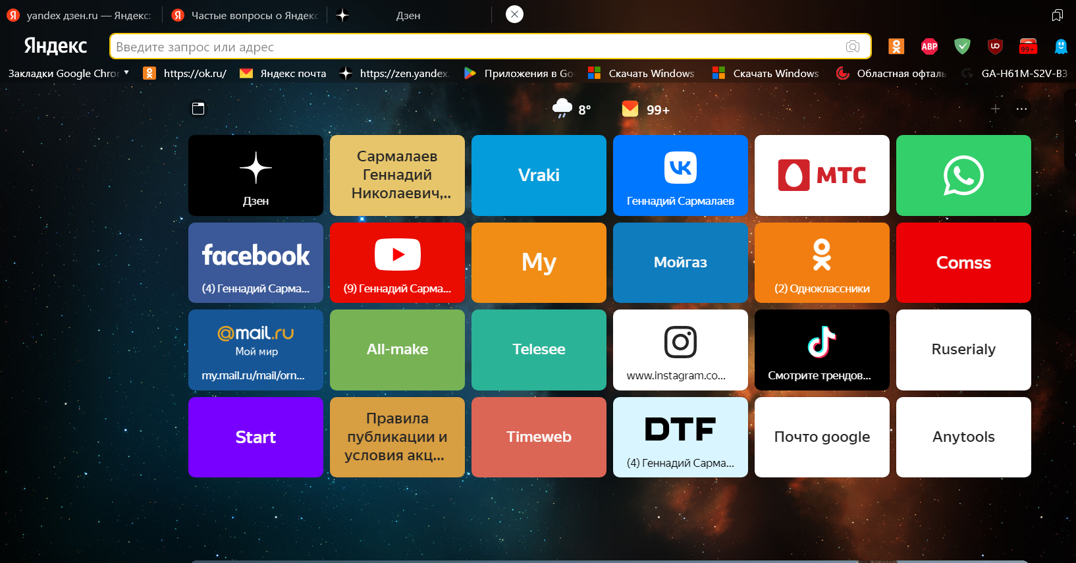Click the Odnoklassniki extension icon in toolbar
This screenshot has width=1076, height=563.
point(896,46)
